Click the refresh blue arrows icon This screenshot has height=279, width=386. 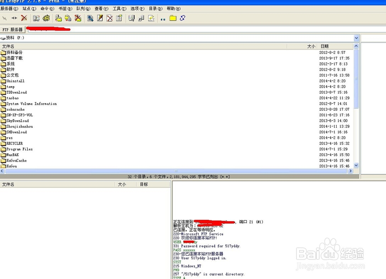(x=183, y=18)
